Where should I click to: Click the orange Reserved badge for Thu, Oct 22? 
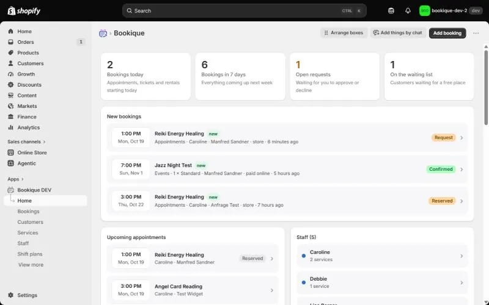pos(442,201)
